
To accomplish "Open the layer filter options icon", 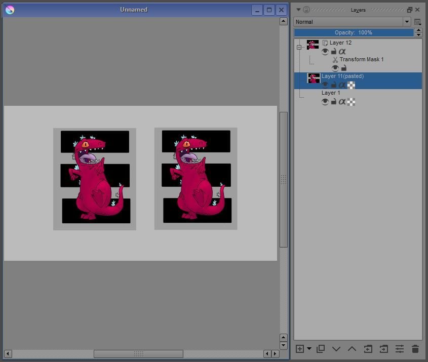I will 418,22.
